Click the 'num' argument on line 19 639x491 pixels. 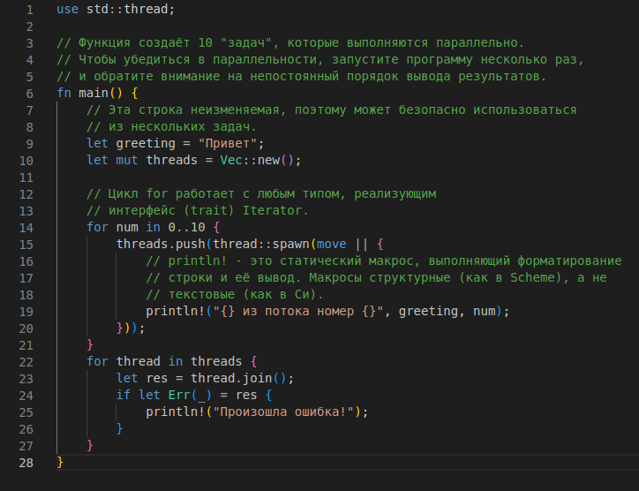tap(485, 311)
